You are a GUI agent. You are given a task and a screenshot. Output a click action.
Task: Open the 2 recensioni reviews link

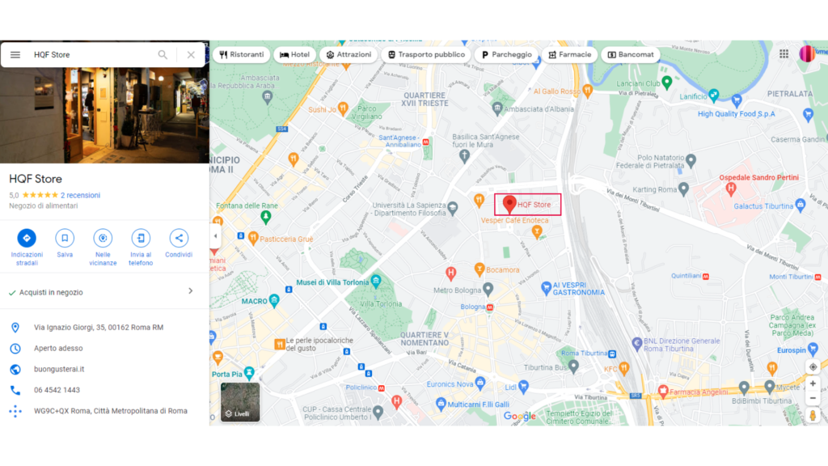point(80,195)
